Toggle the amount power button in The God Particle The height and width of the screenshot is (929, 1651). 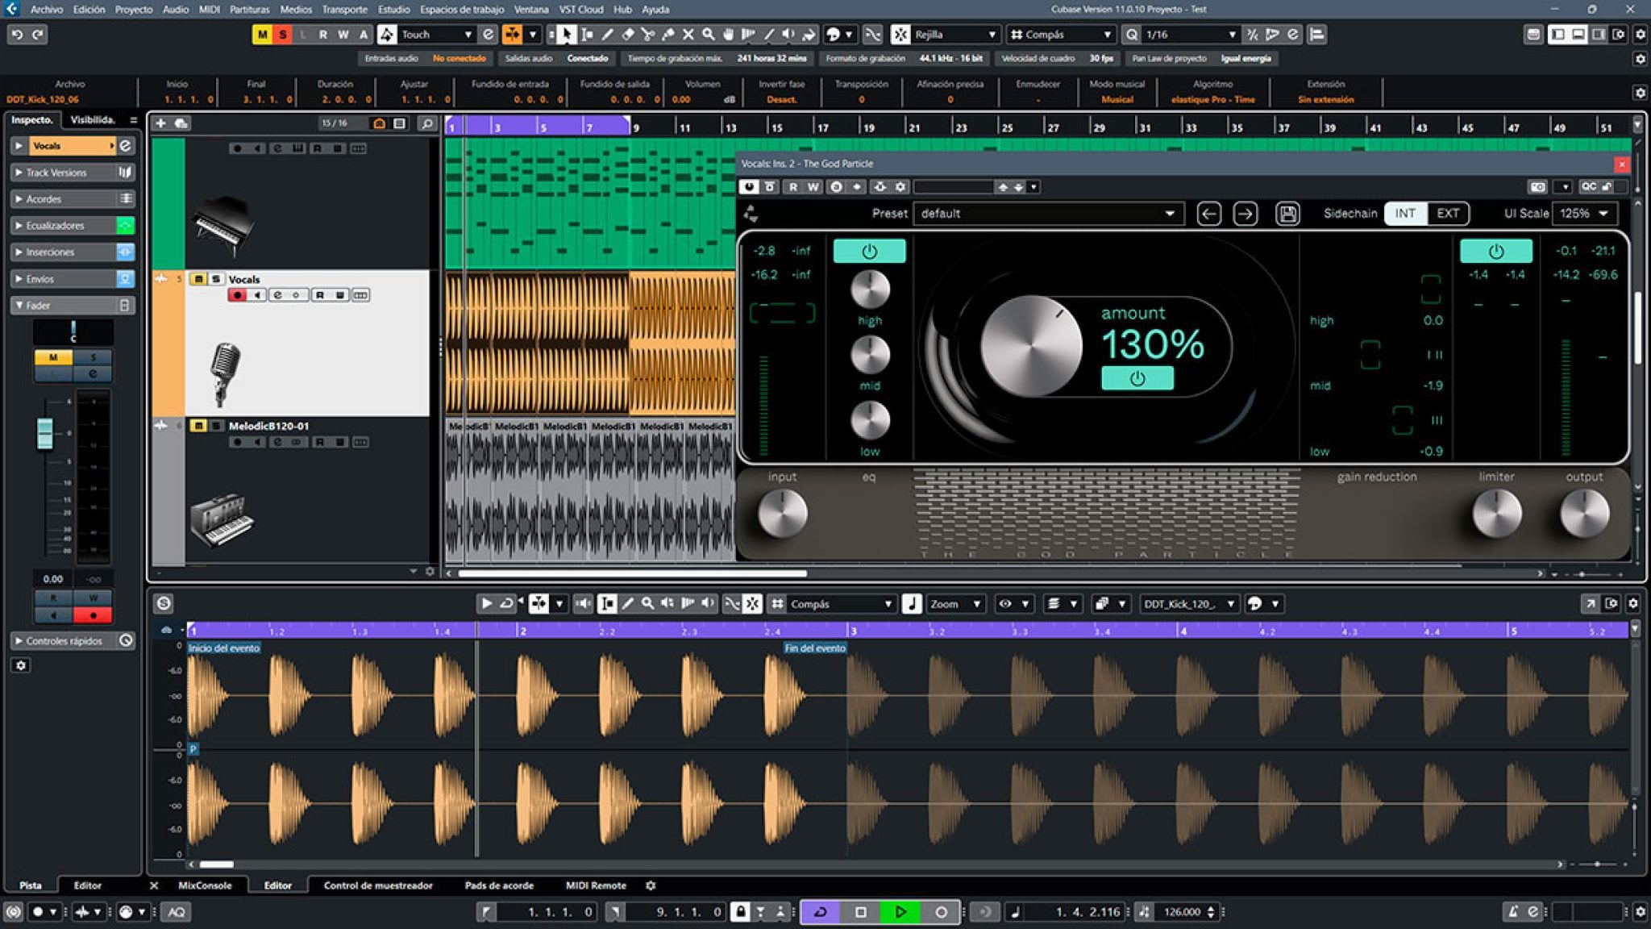1137,379
